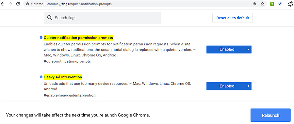Open the green PF extension icon
Viewport: 294px width, 124px height.
[272, 4]
